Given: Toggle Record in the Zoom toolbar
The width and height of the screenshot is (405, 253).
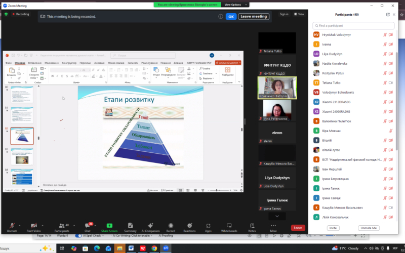Looking at the screenshot, I should [171, 227].
